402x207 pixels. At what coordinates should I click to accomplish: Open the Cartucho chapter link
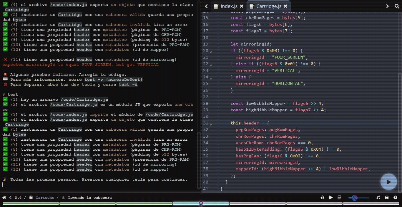click(x=45, y=198)
